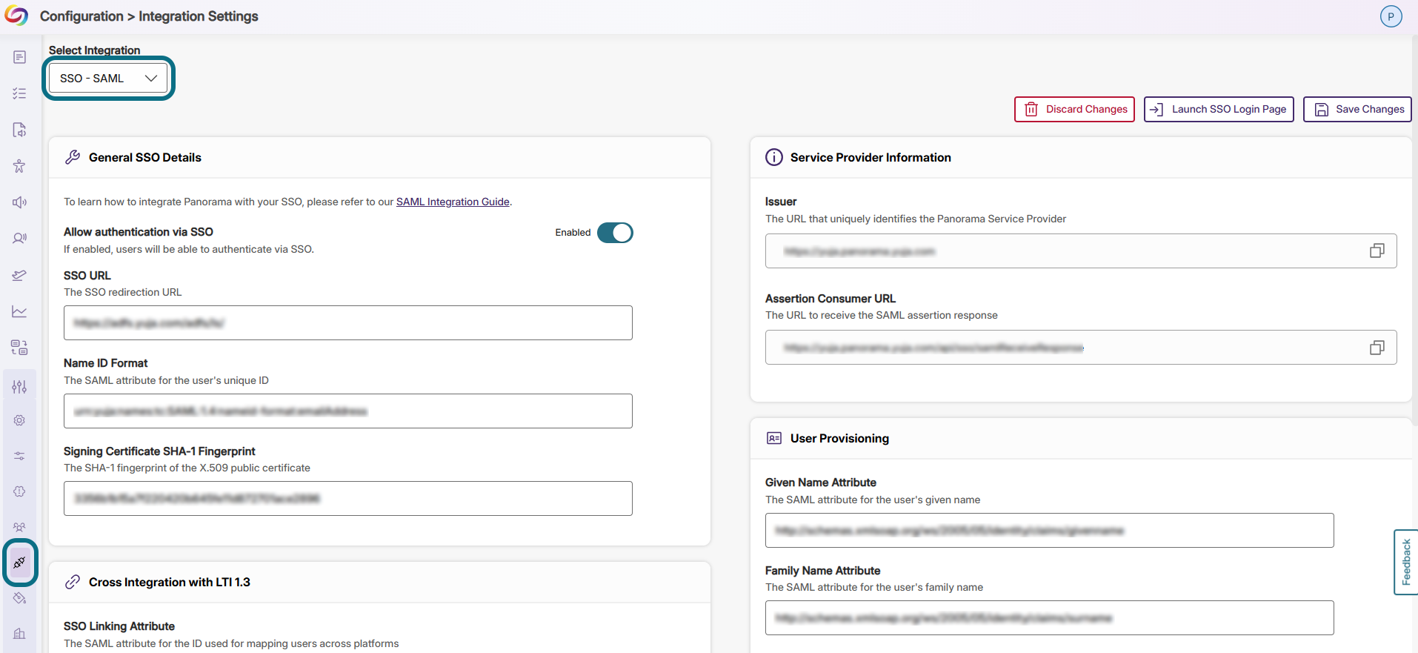The image size is (1418, 653).
Task: Click into the Name ID Format field
Action: (348, 411)
